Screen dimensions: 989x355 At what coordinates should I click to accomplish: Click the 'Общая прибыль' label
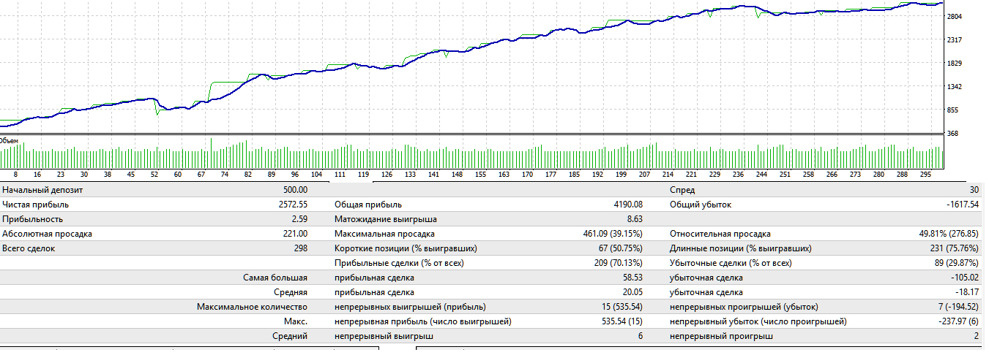pyautogui.click(x=368, y=205)
